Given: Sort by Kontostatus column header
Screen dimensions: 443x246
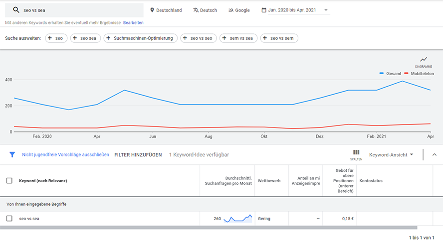Looking at the screenshot, I should (x=371, y=181).
